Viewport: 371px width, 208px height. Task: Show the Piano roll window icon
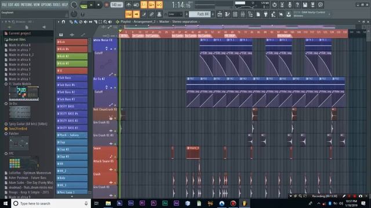click(227, 14)
